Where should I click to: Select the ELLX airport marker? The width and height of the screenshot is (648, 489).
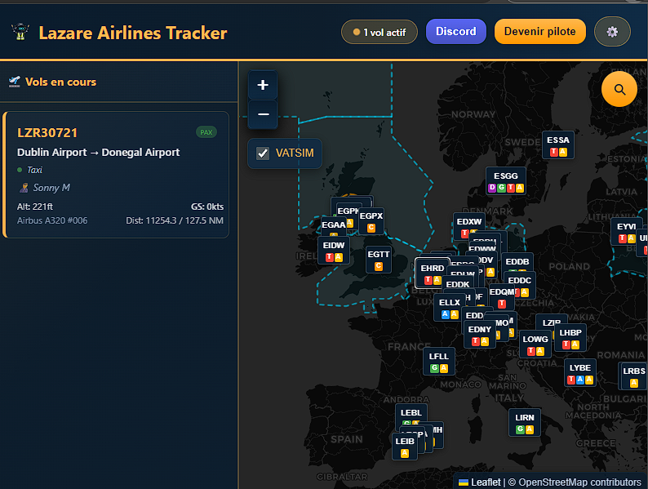coord(450,307)
